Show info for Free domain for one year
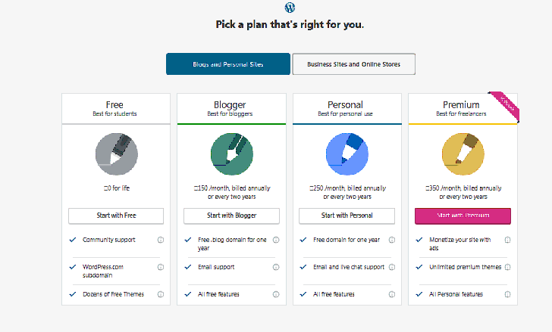Viewport: 552px width, 332px height. (391, 240)
